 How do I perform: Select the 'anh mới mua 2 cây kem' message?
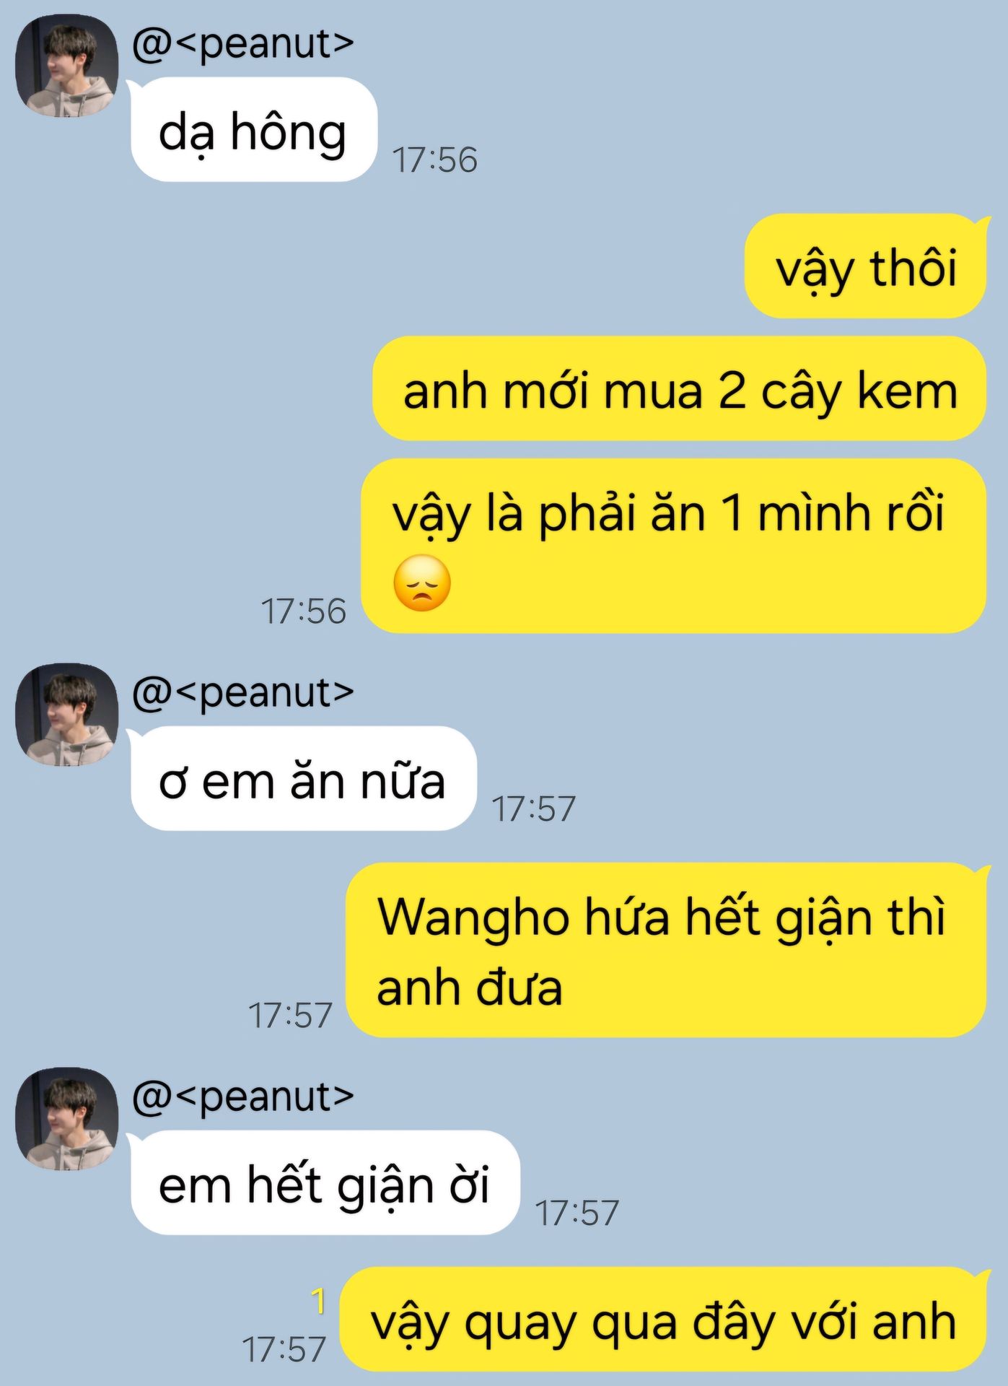pyautogui.click(x=679, y=389)
